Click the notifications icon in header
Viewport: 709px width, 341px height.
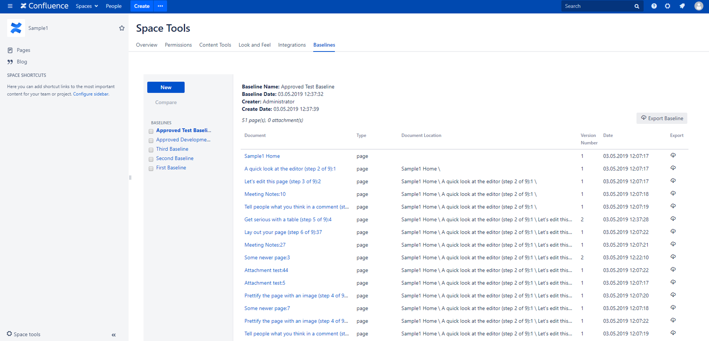tap(682, 6)
